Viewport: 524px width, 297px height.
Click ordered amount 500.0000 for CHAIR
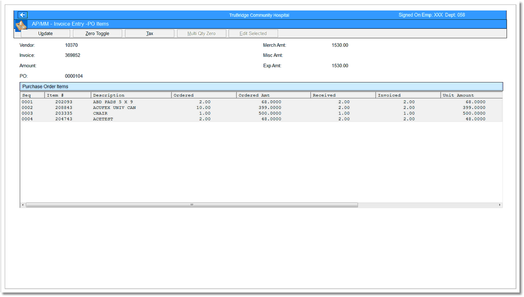point(270,113)
